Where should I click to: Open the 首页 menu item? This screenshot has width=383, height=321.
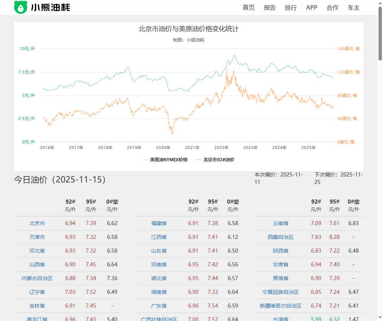(248, 7)
